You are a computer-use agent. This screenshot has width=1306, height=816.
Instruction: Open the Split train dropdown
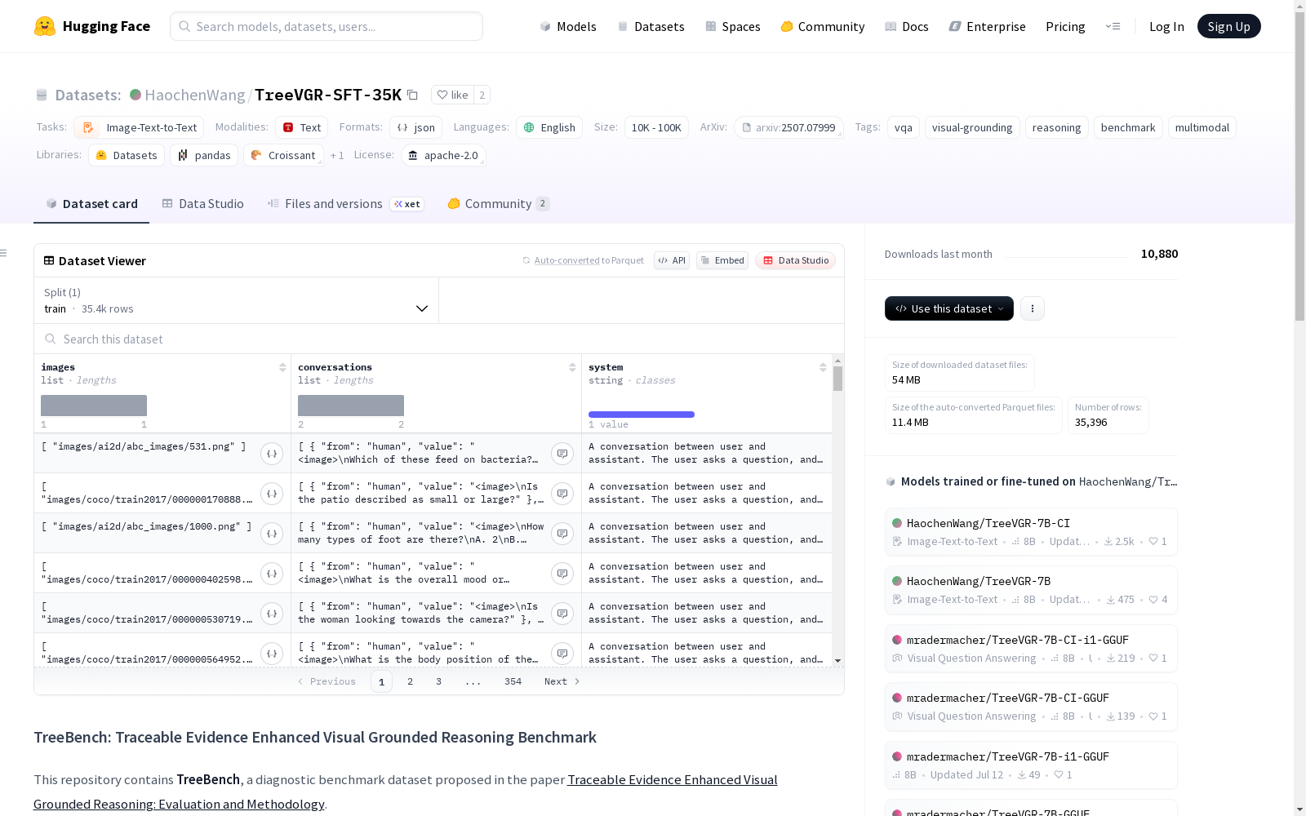(x=237, y=300)
